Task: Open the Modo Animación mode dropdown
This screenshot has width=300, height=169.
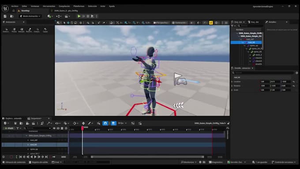Action: pyautogui.click(x=30, y=16)
